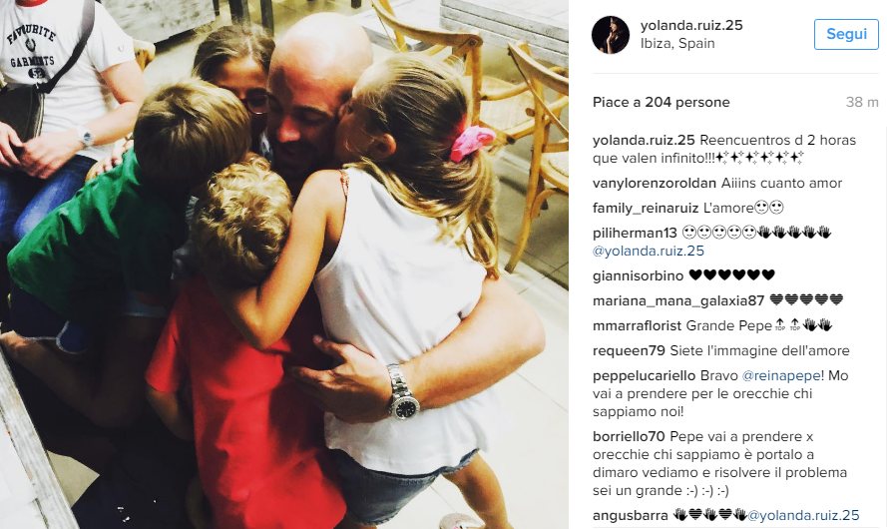Image resolution: width=887 pixels, height=529 pixels.
Task: Open commenter mariana_mana_galaxia87's profile
Action: pyautogui.click(x=678, y=301)
